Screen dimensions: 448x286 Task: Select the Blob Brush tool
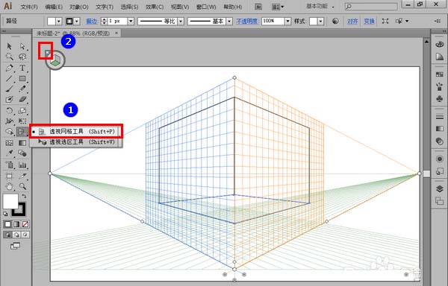pyautogui.click(x=9, y=99)
